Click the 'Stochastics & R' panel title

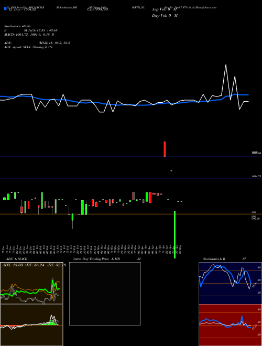214,259
